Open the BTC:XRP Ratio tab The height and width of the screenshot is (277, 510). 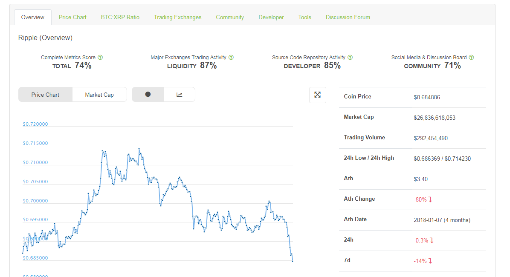[x=120, y=17]
